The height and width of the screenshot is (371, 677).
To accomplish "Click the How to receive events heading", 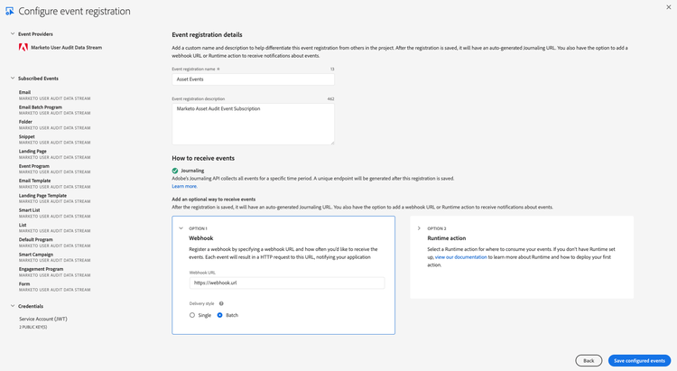I will coord(203,158).
